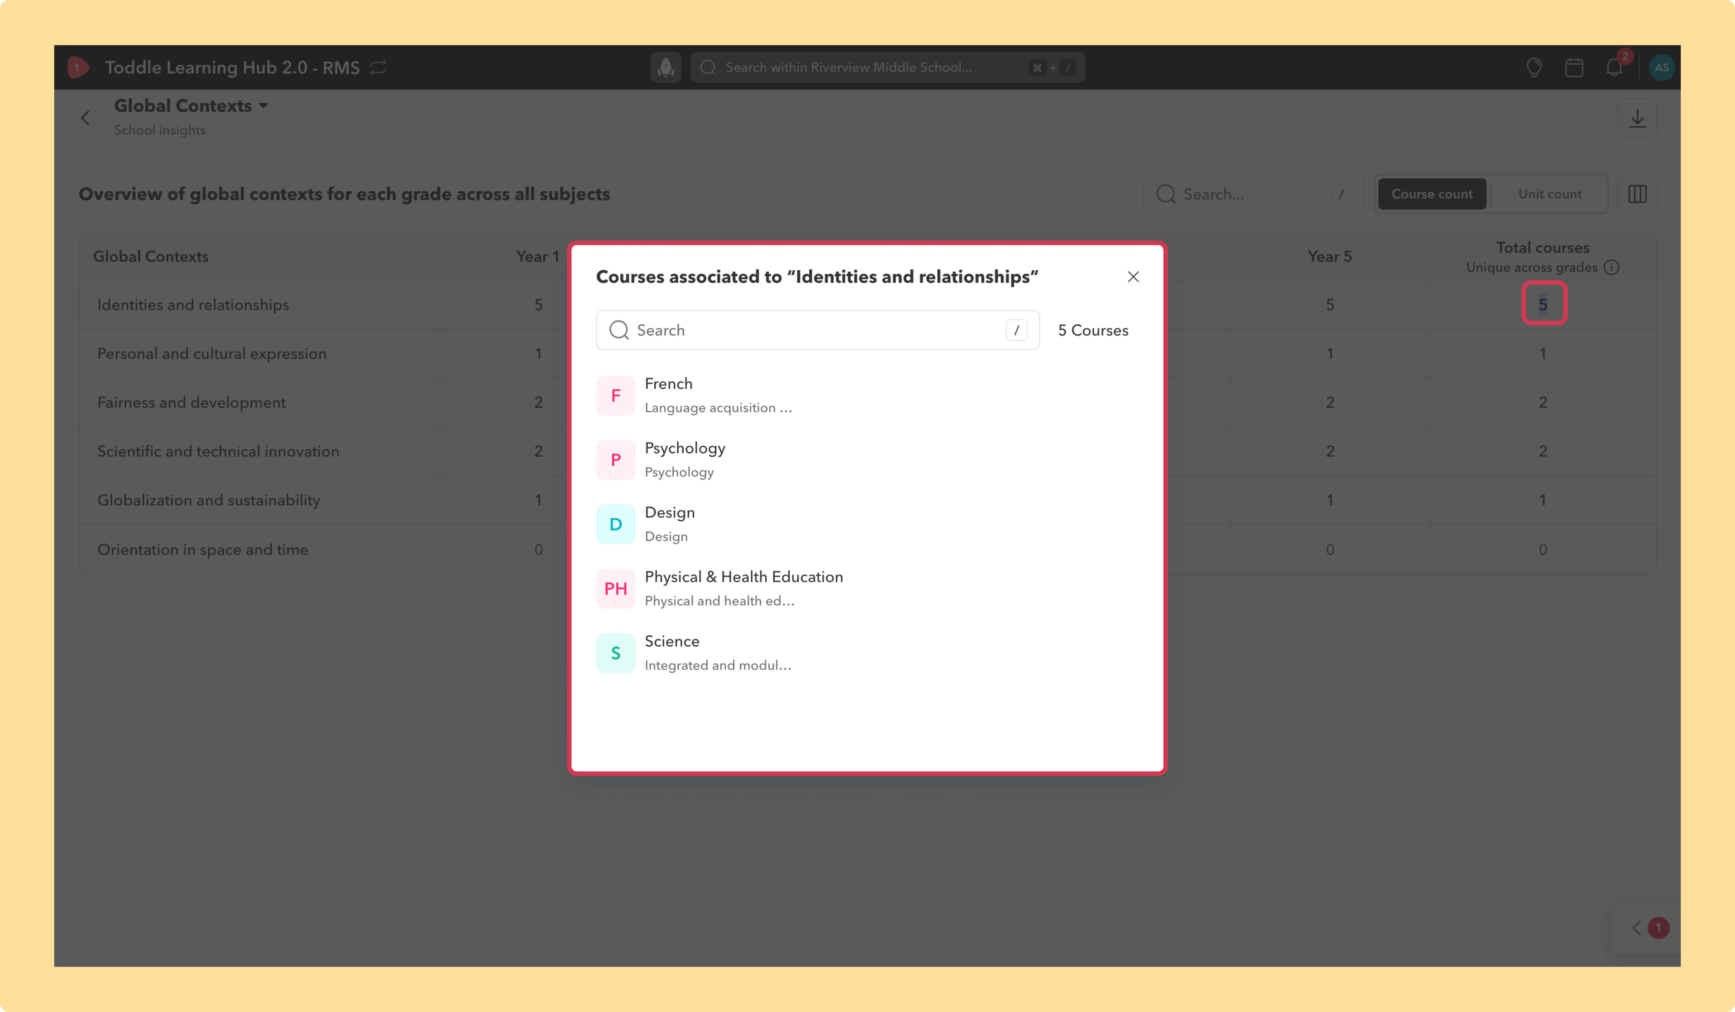Select the Psychology course avatar icon
This screenshot has width=1735, height=1012.
[616, 460]
